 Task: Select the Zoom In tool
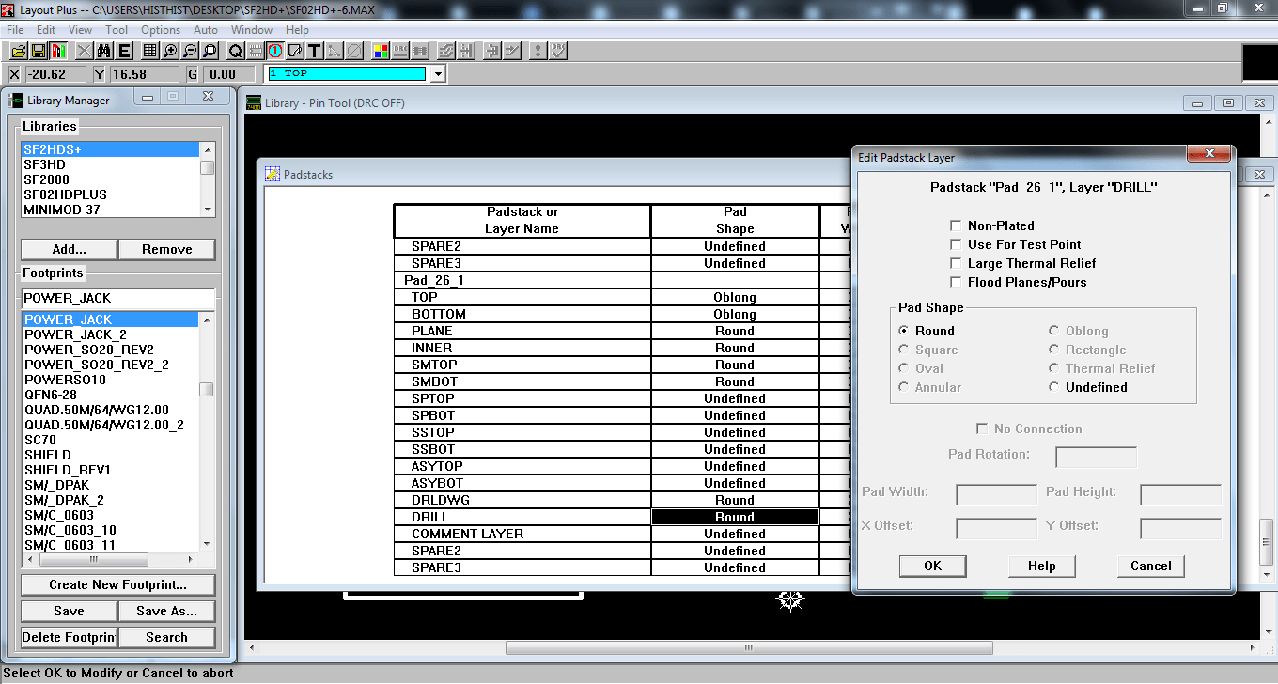pyautogui.click(x=168, y=51)
